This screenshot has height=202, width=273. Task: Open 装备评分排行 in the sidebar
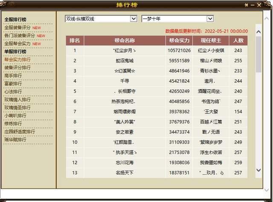[17, 67]
